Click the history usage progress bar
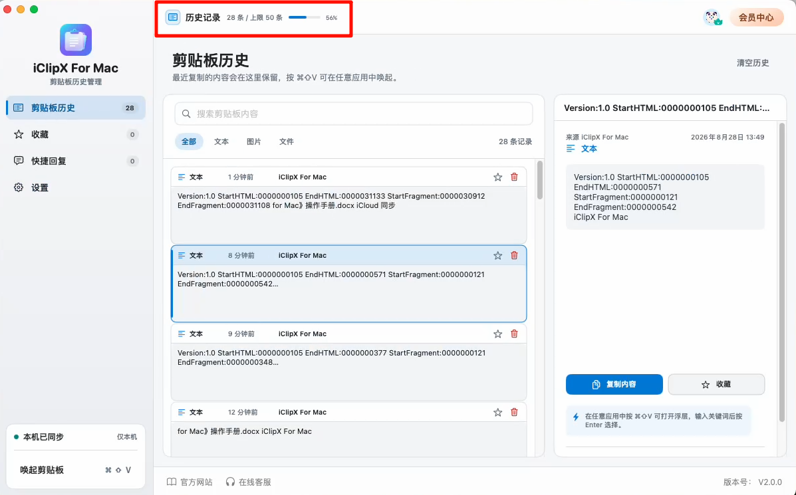This screenshot has width=796, height=495. [x=304, y=17]
